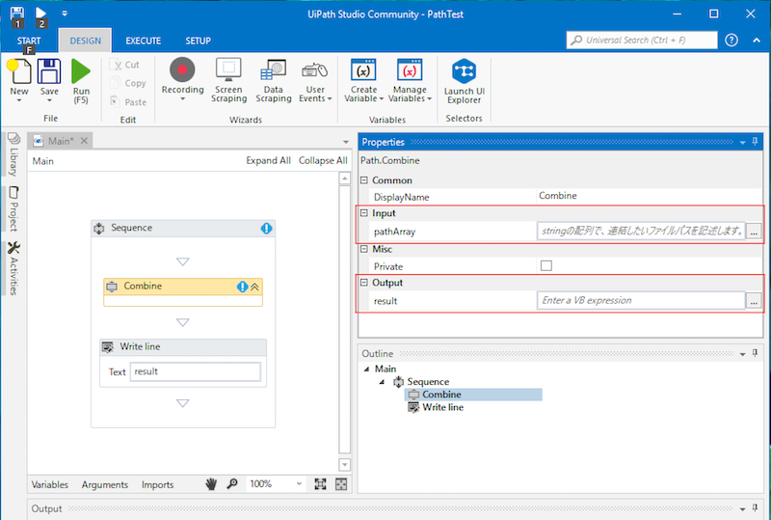Click the Universal Search field
The height and width of the screenshot is (520, 771).
tap(642, 40)
